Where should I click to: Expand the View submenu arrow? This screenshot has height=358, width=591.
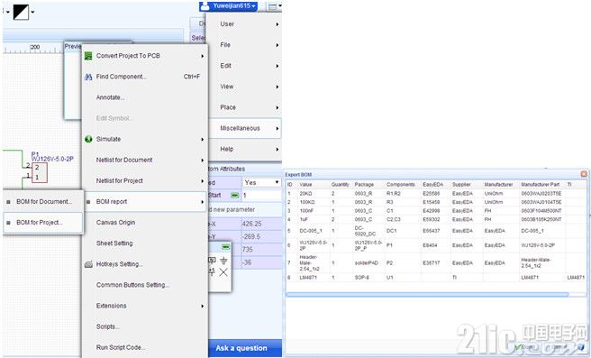pyautogui.click(x=277, y=87)
